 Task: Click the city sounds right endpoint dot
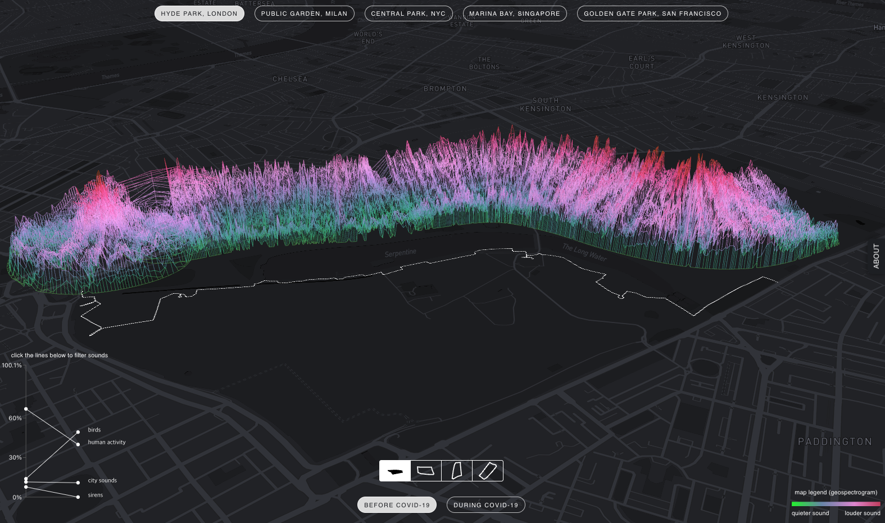78,483
